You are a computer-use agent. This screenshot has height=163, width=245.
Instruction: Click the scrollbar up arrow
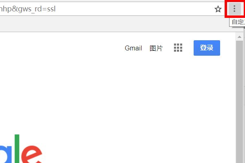(x=240, y=37)
